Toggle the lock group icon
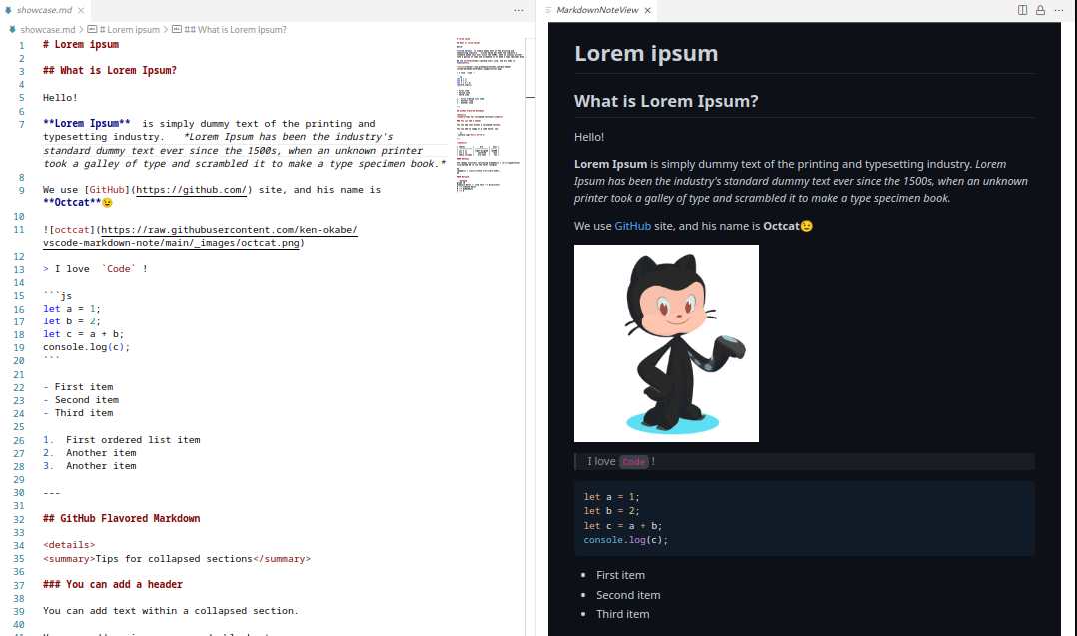Viewport: 1077px width, 636px height. tap(1041, 10)
